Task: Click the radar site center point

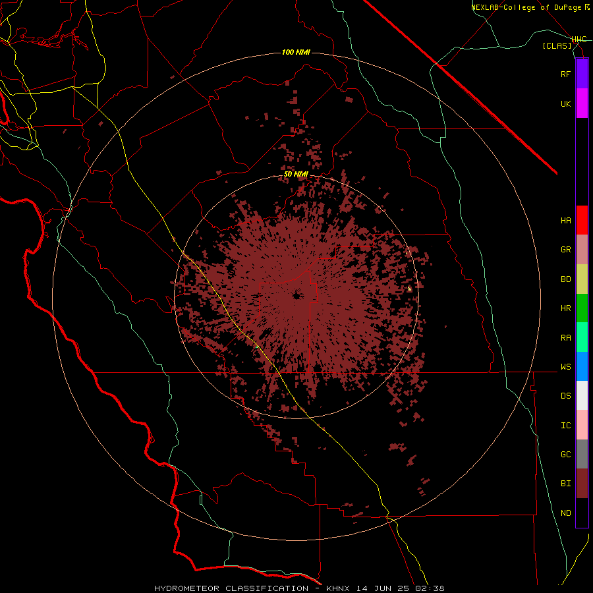Action: (x=296, y=296)
